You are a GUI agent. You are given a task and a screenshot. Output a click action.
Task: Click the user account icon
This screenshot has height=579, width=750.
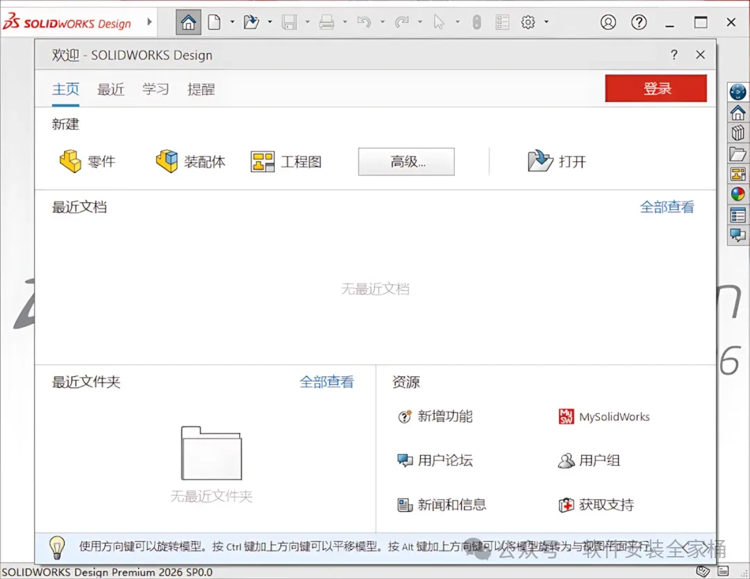click(608, 22)
